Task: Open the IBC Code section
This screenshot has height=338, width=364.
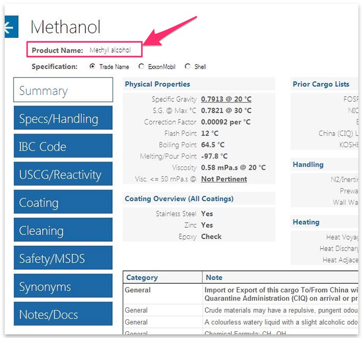Action: click(x=63, y=146)
